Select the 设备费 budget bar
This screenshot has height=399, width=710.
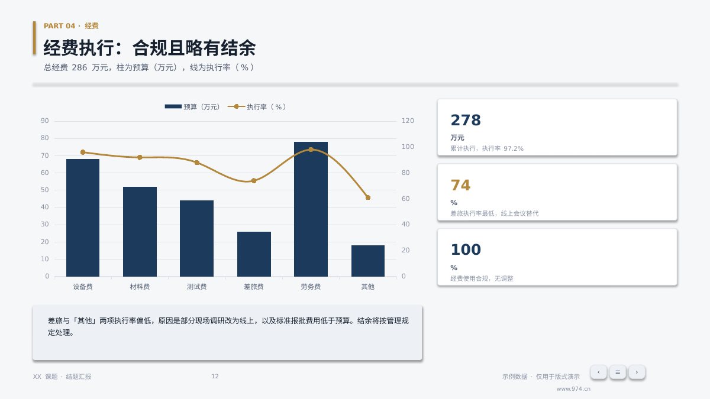[83, 218]
